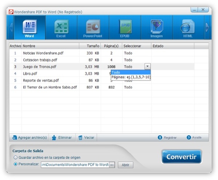
Task: Click the left format scroll arrow
Action: 11,27
